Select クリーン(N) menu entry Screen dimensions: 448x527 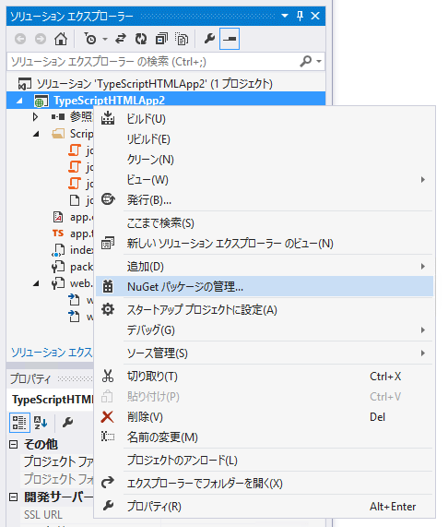pyautogui.click(x=265, y=160)
